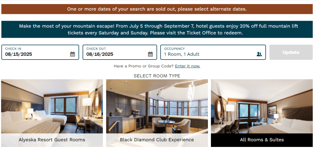Click the SELECT ROOM TYPE heading
Screen dimensions: 316x151
pos(157,76)
